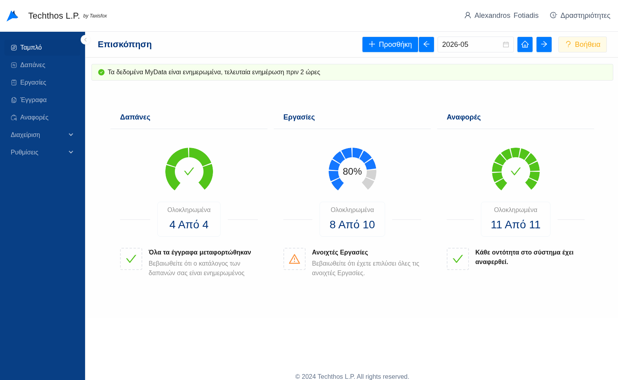The width and height of the screenshot is (618, 380).
Task: Click the Επισκόπηση page title
Action: pyautogui.click(x=125, y=44)
